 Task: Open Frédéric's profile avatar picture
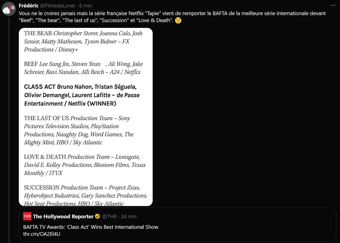pos(9,9)
